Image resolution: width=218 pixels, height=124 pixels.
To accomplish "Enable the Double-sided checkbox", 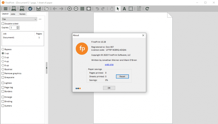I will (3, 23).
